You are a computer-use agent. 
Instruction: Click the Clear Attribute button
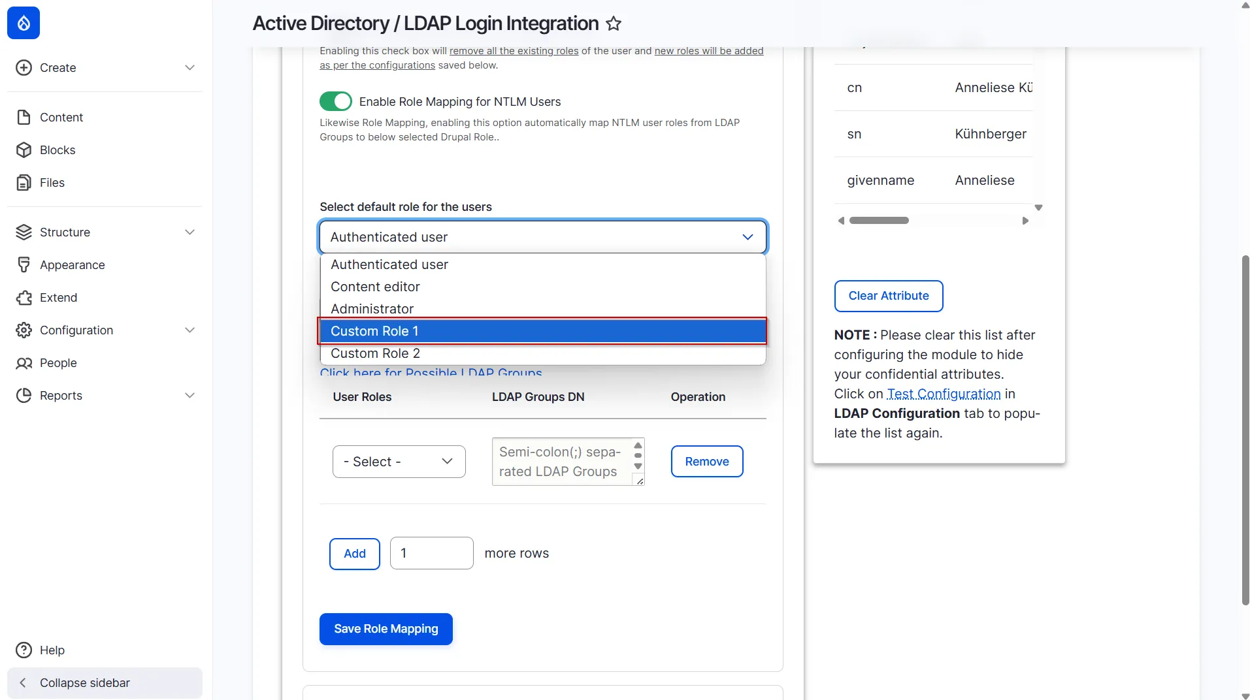[889, 296]
